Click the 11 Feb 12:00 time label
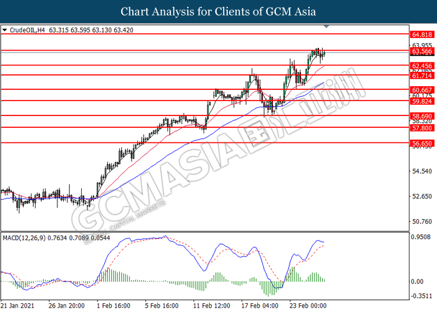The image size is (437, 312). (x=212, y=306)
